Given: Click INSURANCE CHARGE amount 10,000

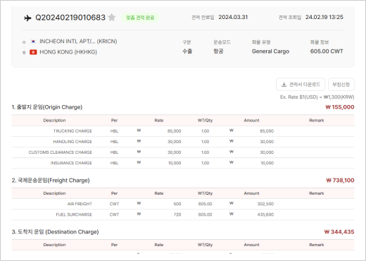Looking at the screenshot, I should point(267,163).
